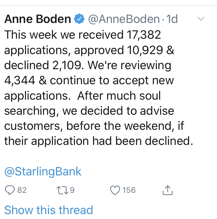Screen dimensions: 217x219
Task: Tap 'customers, before the weekend, if' text line
Action: tap(94, 126)
